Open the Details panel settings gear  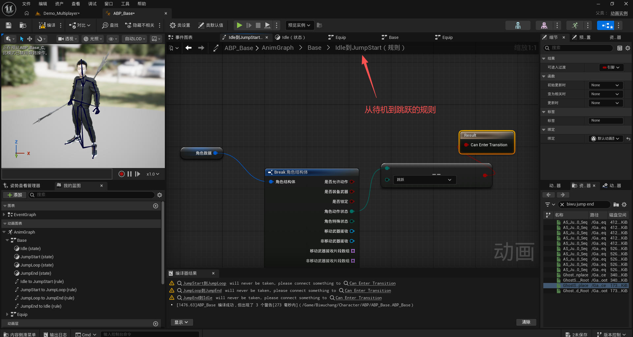coord(628,48)
